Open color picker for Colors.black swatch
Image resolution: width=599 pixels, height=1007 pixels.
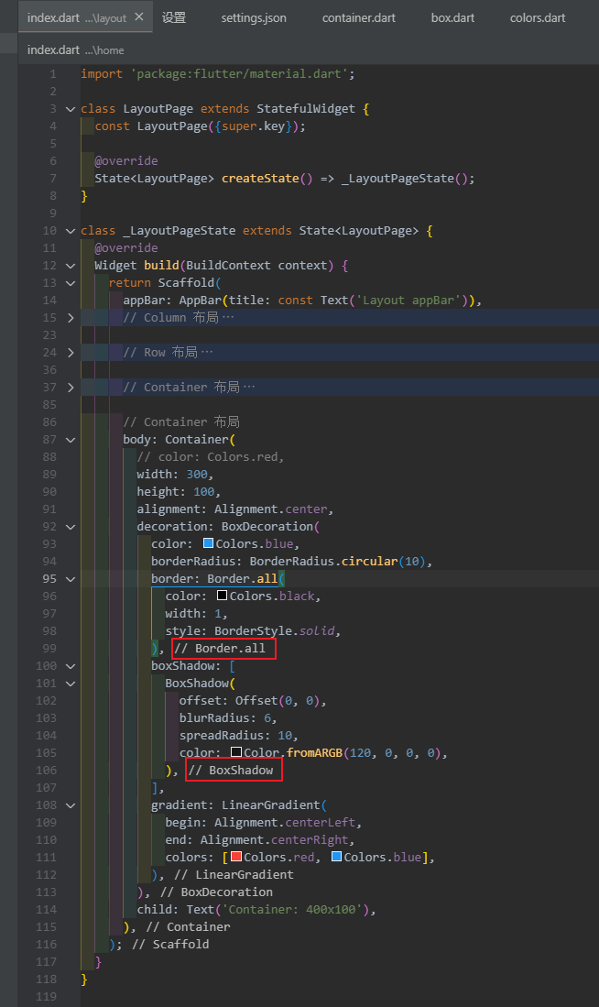(x=222, y=597)
